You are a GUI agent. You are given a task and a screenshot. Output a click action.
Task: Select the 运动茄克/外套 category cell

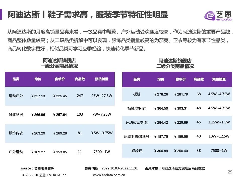pyautogui.click(x=137, y=122)
